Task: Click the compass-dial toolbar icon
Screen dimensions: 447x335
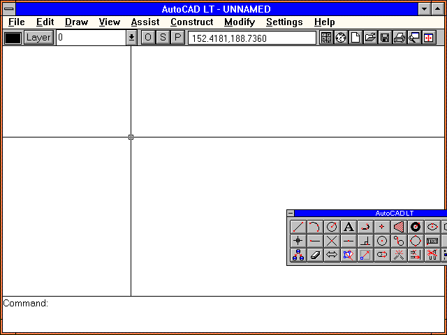Action: click(341, 38)
